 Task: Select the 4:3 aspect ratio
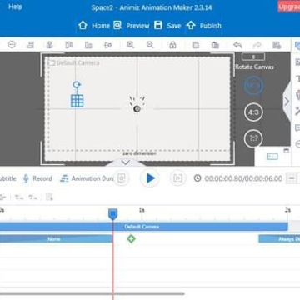coord(253,112)
